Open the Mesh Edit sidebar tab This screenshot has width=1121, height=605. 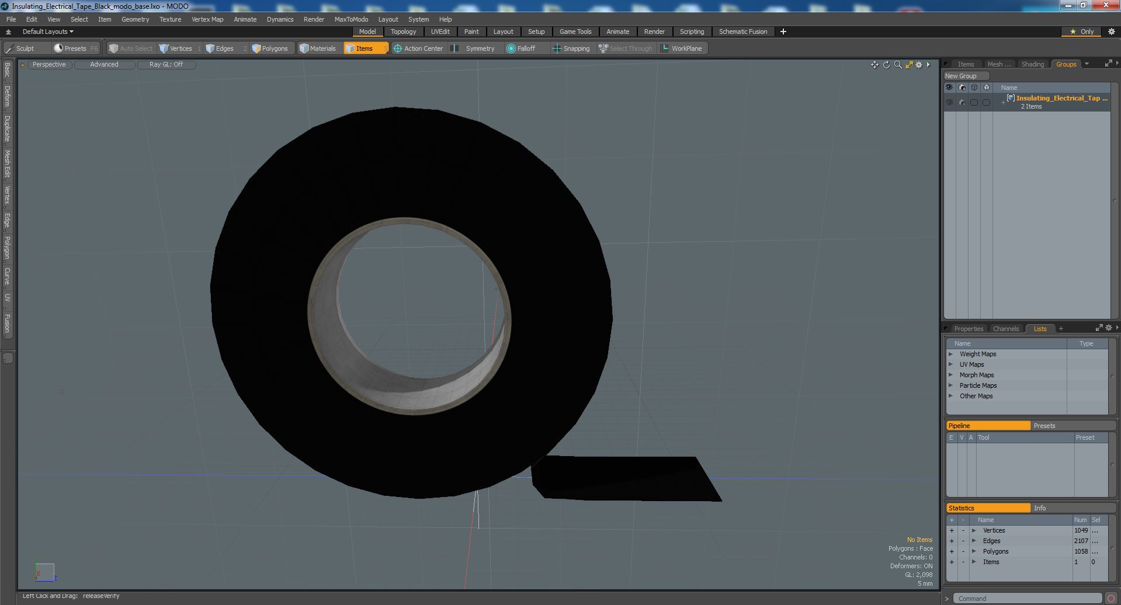(x=7, y=164)
